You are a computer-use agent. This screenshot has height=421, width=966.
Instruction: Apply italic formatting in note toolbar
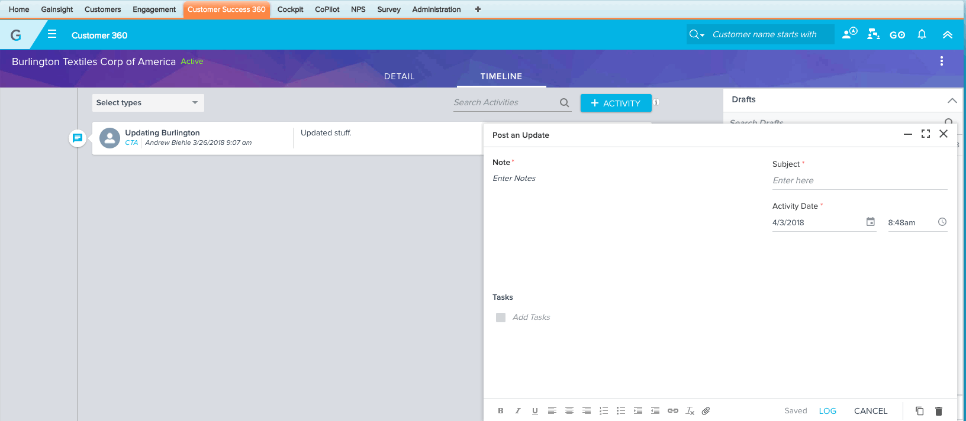point(518,411)
